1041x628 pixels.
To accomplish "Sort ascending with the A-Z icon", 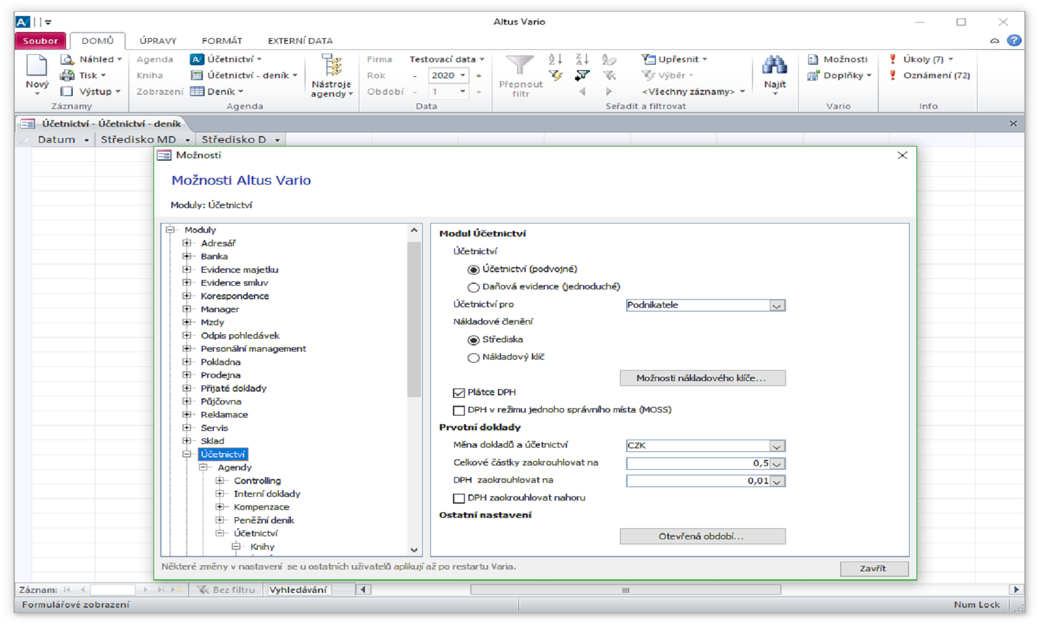I will [x=555, y=59].
